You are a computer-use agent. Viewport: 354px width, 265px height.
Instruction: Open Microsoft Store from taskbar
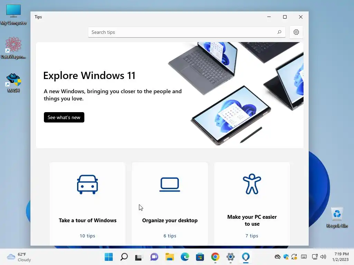click(200, 257)
